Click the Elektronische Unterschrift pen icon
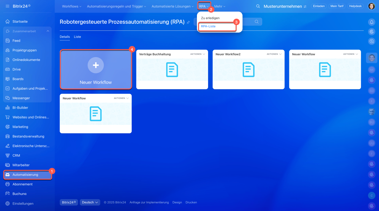Screen dimensions: 379x211 click(x=8, y=146)
